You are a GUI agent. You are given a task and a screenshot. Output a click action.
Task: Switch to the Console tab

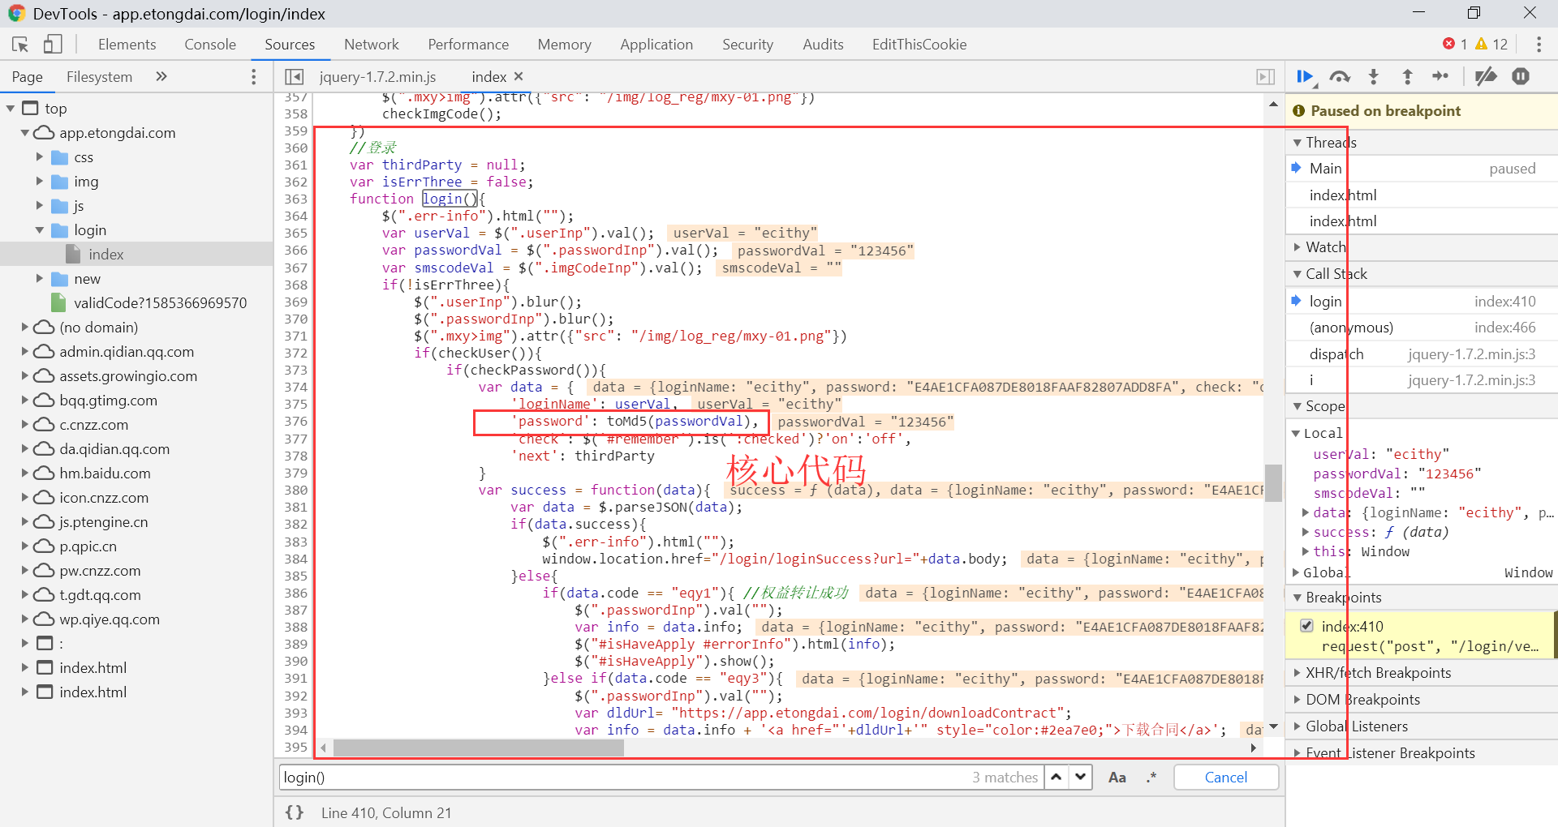click(210, 45)
